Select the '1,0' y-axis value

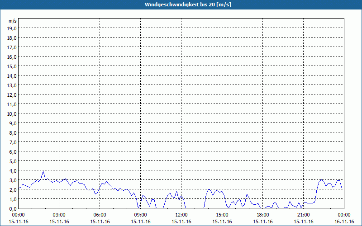click(13, 199)
